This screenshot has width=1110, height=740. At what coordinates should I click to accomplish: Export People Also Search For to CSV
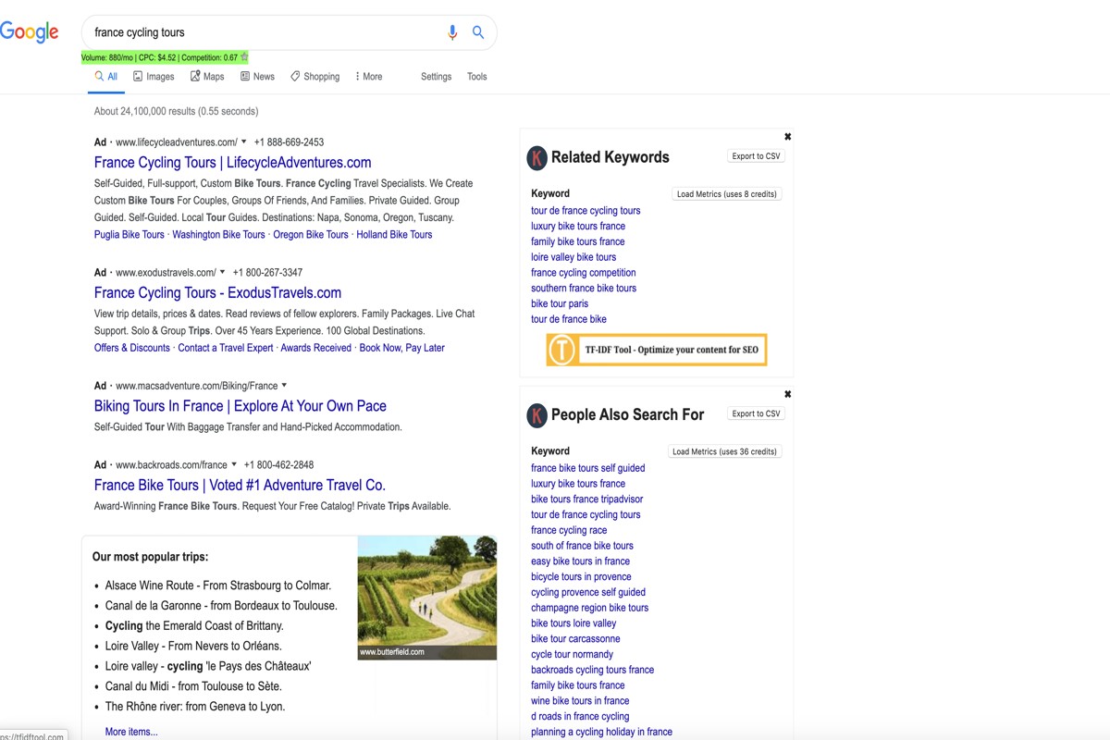756,413
